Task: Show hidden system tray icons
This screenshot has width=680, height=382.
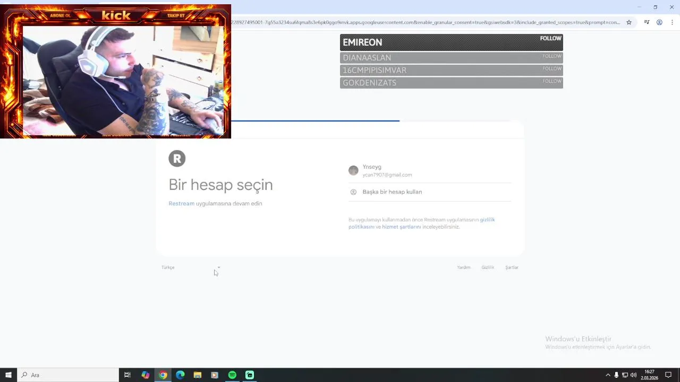Action: point(608,375)
